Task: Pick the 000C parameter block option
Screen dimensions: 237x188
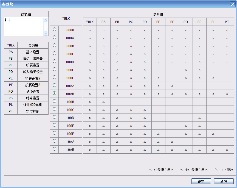Action: click(54, 53)
